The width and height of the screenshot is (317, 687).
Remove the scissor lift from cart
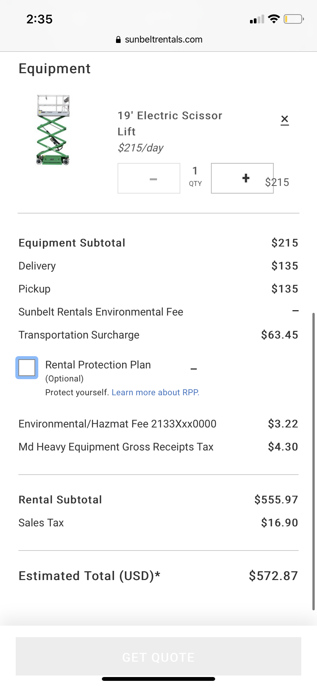(284, 120)
